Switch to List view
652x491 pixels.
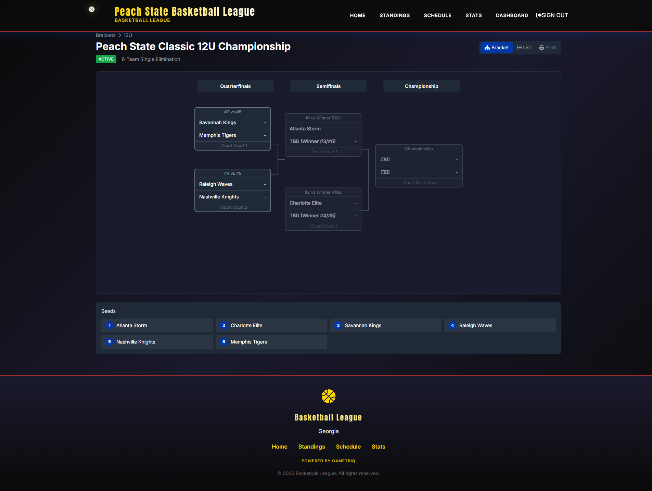coord(524,48)
